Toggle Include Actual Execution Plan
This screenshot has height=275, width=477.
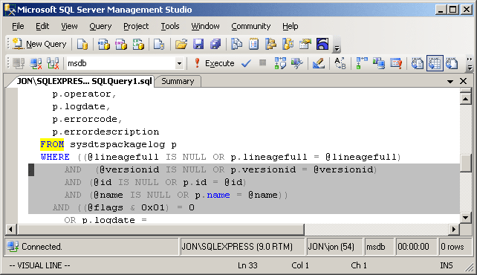pos(361,63)
